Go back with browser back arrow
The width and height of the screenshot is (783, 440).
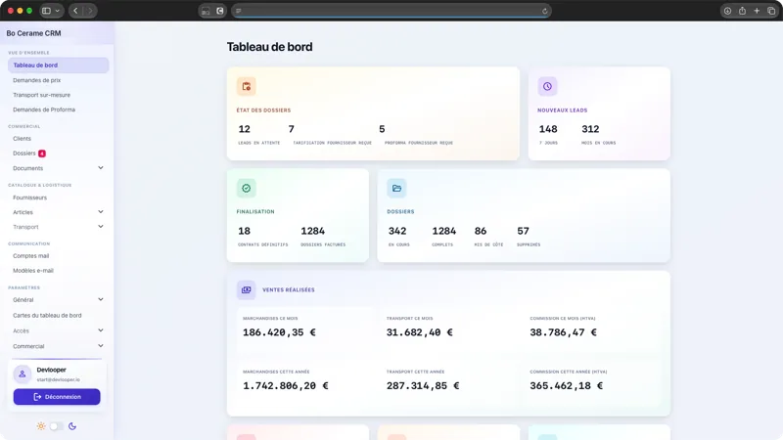coord(75,11)
